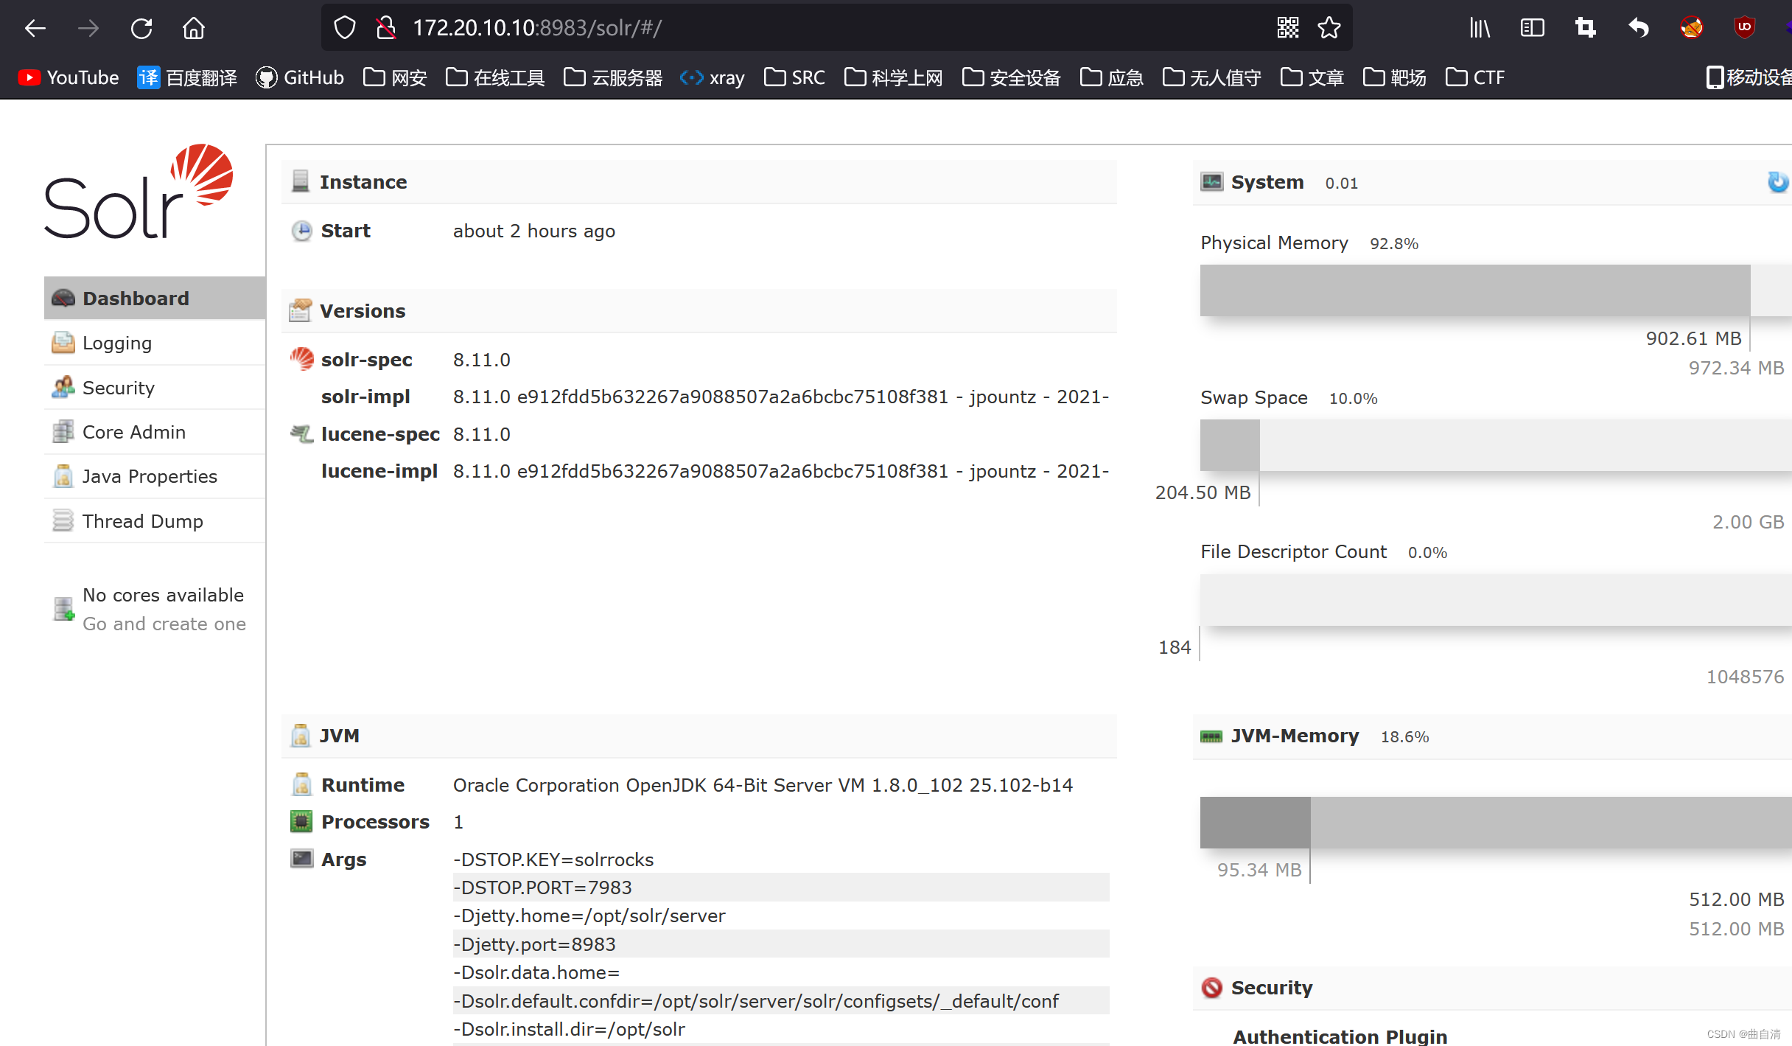Viewport: 1792px width, 1046px height.
Task: Go to browser home page
Action: (194, 28)
